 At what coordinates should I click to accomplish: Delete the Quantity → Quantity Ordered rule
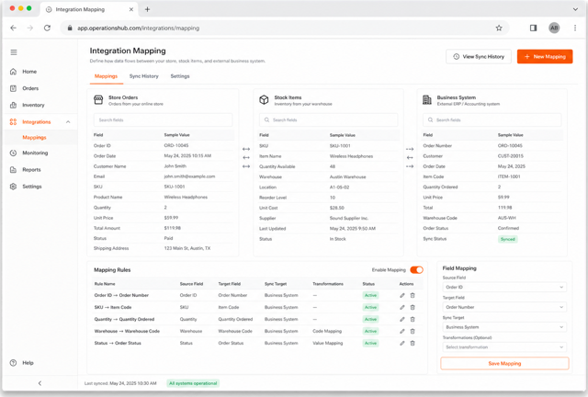coord(413,319)
